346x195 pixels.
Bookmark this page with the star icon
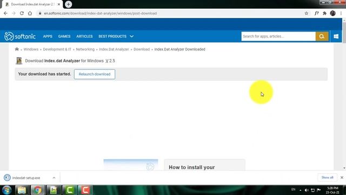click(x=307, y=13)
